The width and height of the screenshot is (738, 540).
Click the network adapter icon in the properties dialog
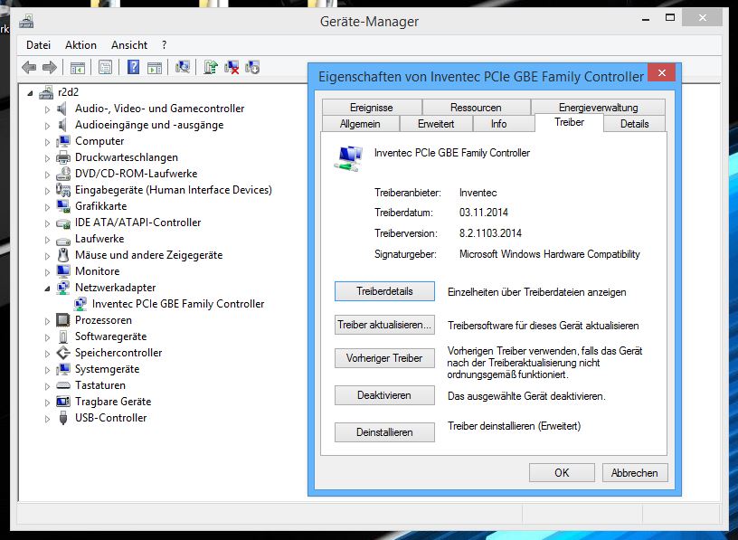click(348, 158)
